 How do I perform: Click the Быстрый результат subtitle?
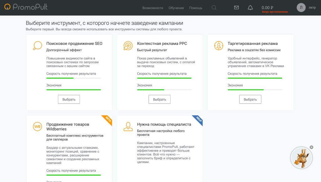152,50
